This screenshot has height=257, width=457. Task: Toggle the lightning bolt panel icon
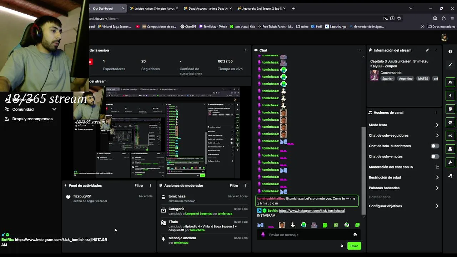[450, 96]
